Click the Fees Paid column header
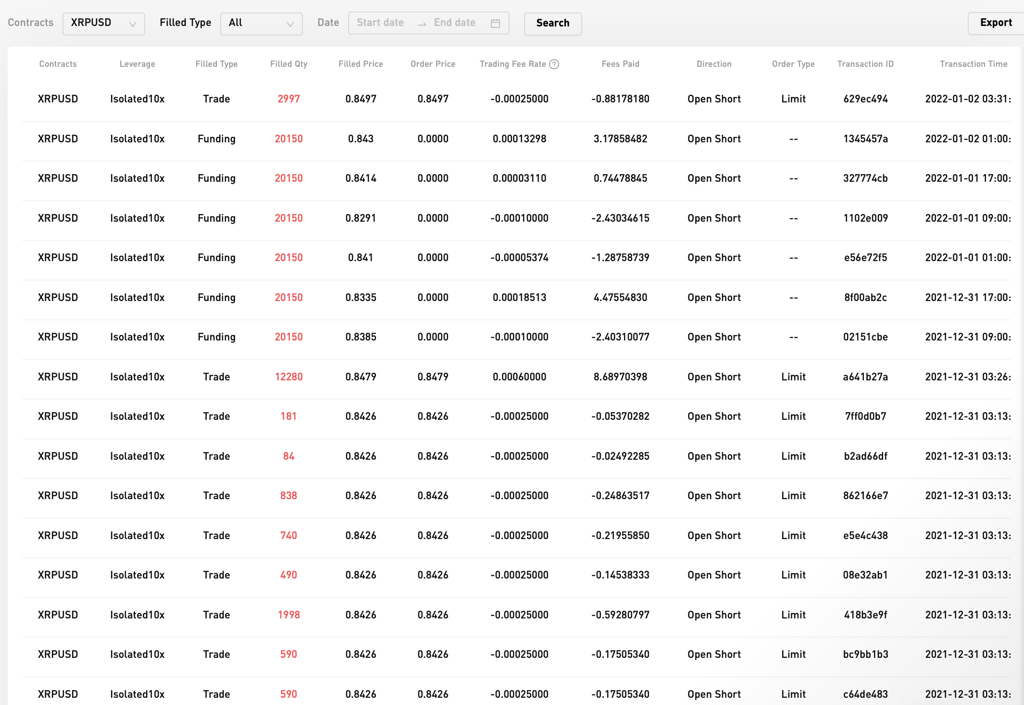Viewport: 1024px width, 705px height. 620,64
